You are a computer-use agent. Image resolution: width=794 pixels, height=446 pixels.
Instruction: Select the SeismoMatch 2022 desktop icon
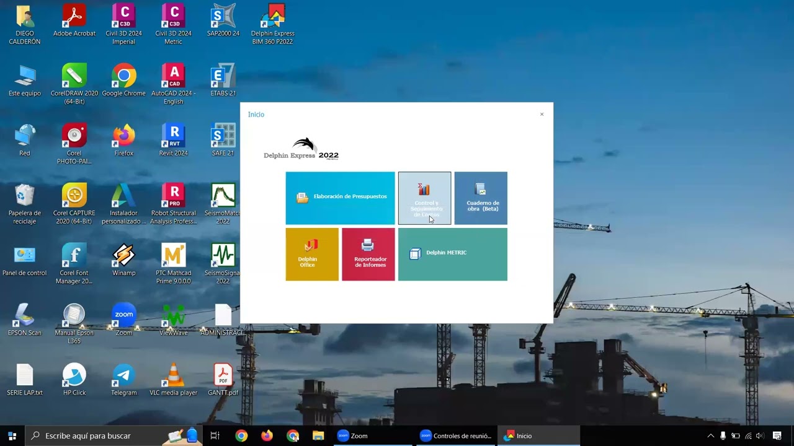(223, 204)
